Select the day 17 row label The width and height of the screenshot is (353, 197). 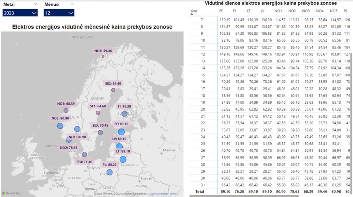(x=202, y=88)
